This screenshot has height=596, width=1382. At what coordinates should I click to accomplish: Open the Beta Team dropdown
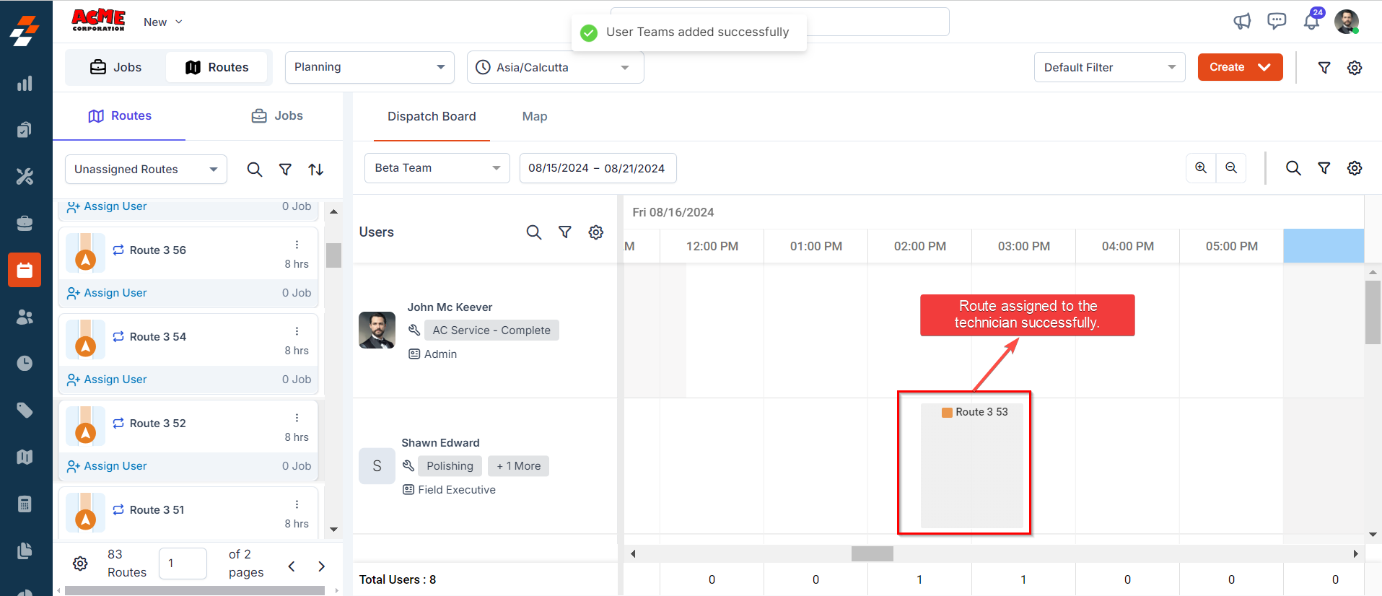(x=437, y=168)
